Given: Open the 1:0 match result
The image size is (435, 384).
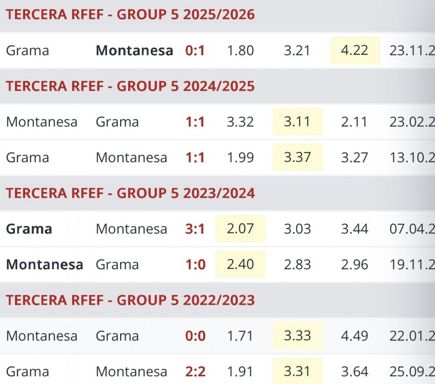Looking at the screenshot, I should click(195, 264).
